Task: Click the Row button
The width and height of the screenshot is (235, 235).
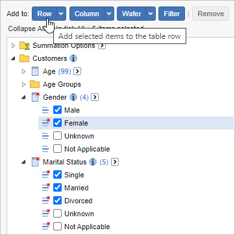Action: click(44, 14)
